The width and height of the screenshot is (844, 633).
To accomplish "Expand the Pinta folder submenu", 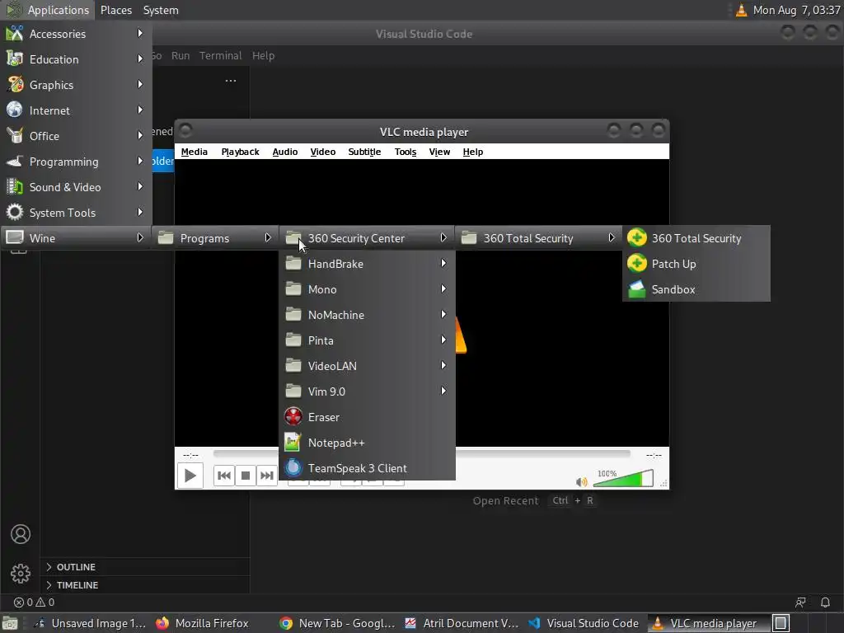I will pyautogui.click(x=367, y=340).
